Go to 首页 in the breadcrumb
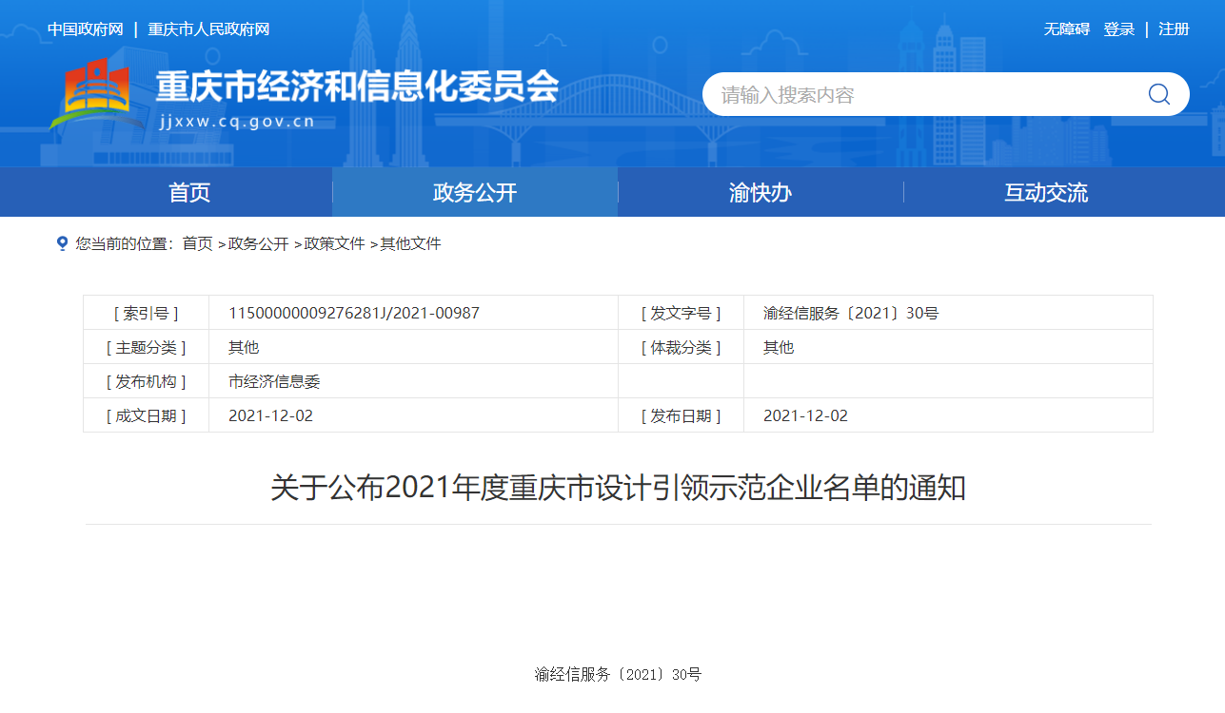Image resolution: width=1225 pixels, height=713 pixels. point(197,244)
